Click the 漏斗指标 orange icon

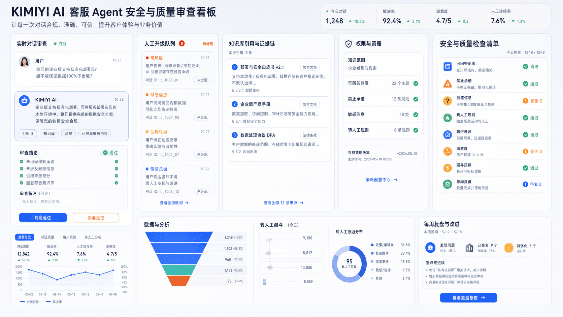coord(448,168)
